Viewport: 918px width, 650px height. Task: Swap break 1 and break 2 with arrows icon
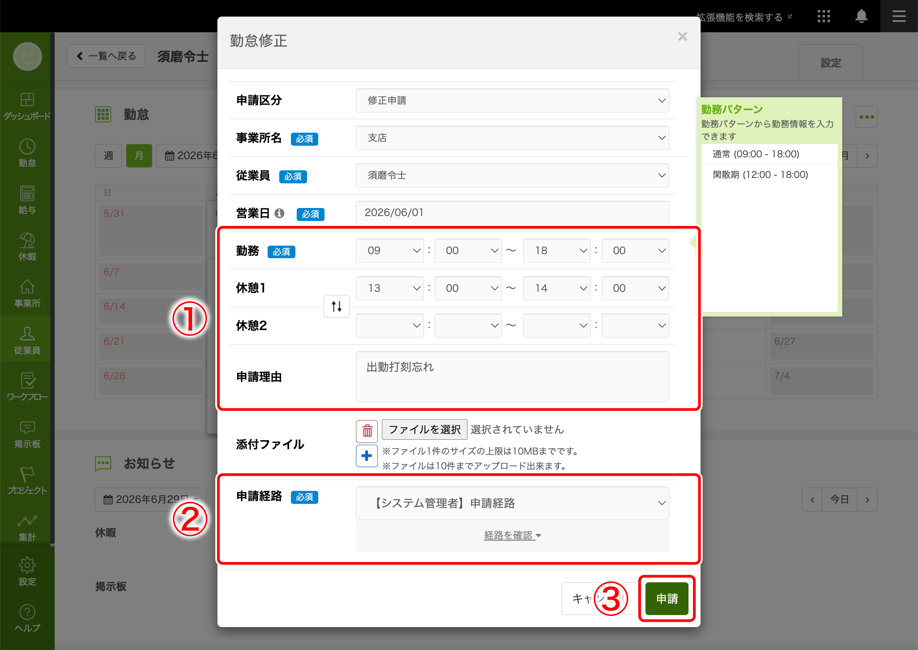coord(337,307)
